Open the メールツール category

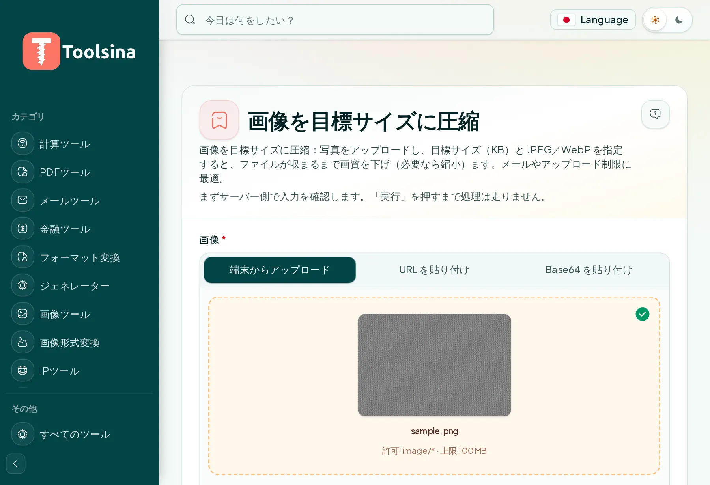tap(70, 201)
